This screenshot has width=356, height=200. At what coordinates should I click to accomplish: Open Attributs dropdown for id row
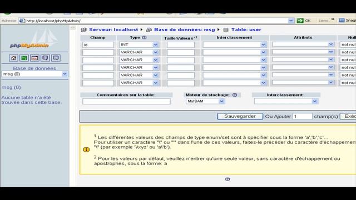click(303, 44)
